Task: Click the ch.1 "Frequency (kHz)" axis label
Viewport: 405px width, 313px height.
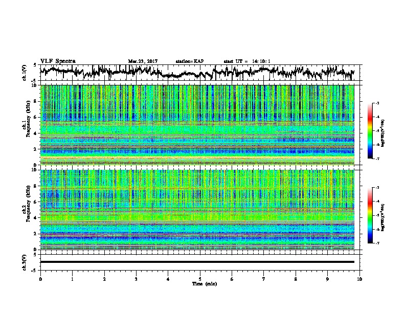Action: 28,119
